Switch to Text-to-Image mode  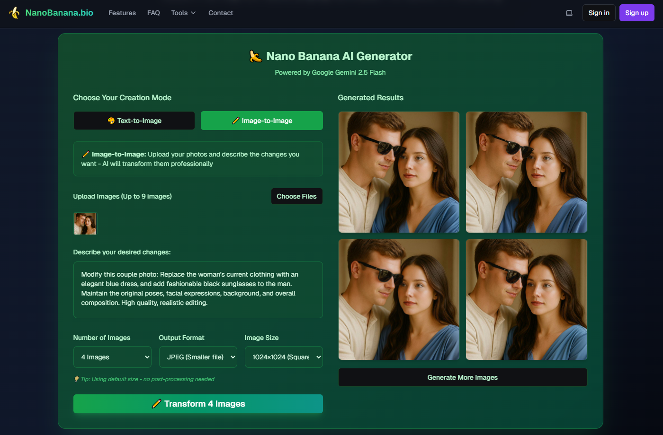click(x=134, y=121)
